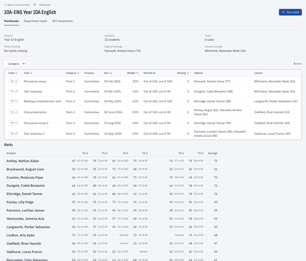Click the Text response 2 task name
Viewport: 306px width, 261px height.
pyautogui.click(x=34, y=134)
